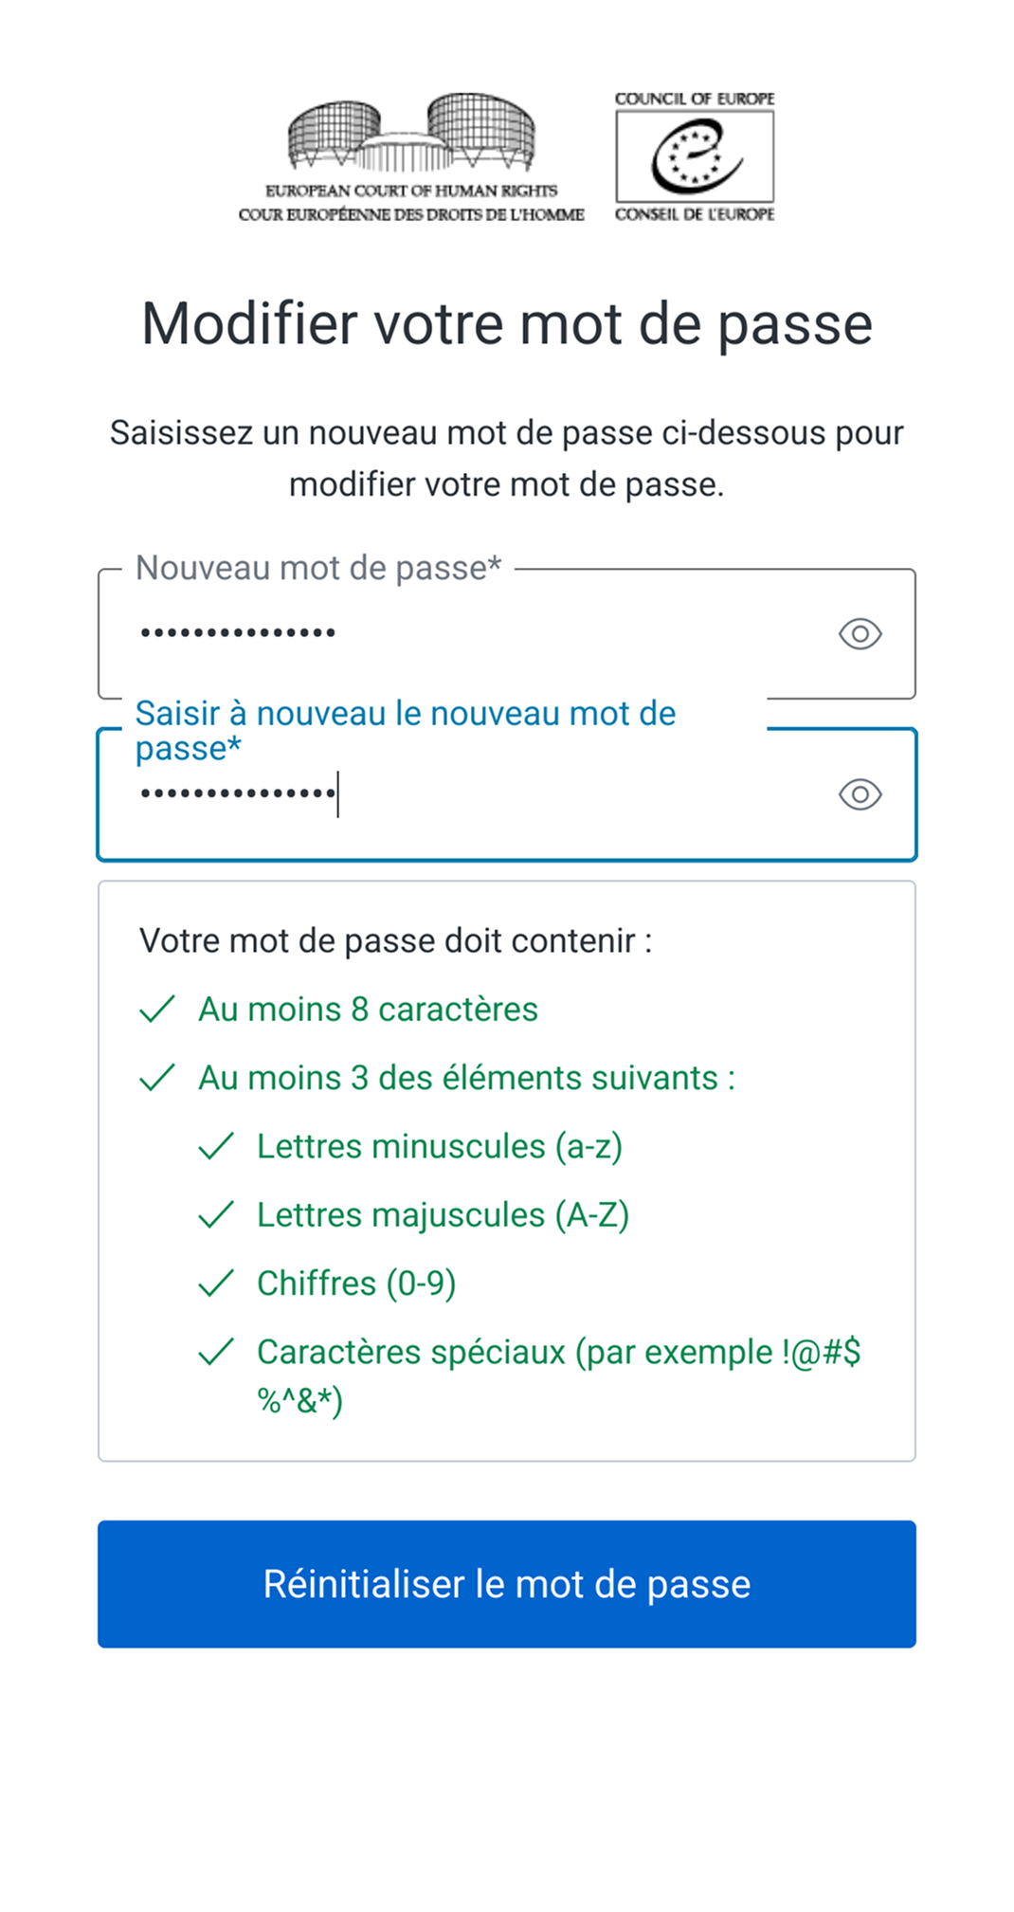This screenshot has width=1014, height=1912.
Task: Click the Council of Europe emblem
Action: pos(695,156)
